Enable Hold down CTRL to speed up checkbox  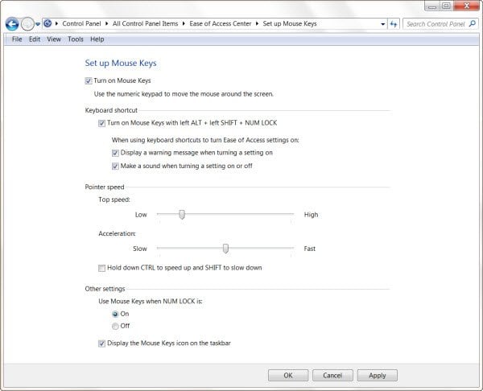[x=101, y=268]
